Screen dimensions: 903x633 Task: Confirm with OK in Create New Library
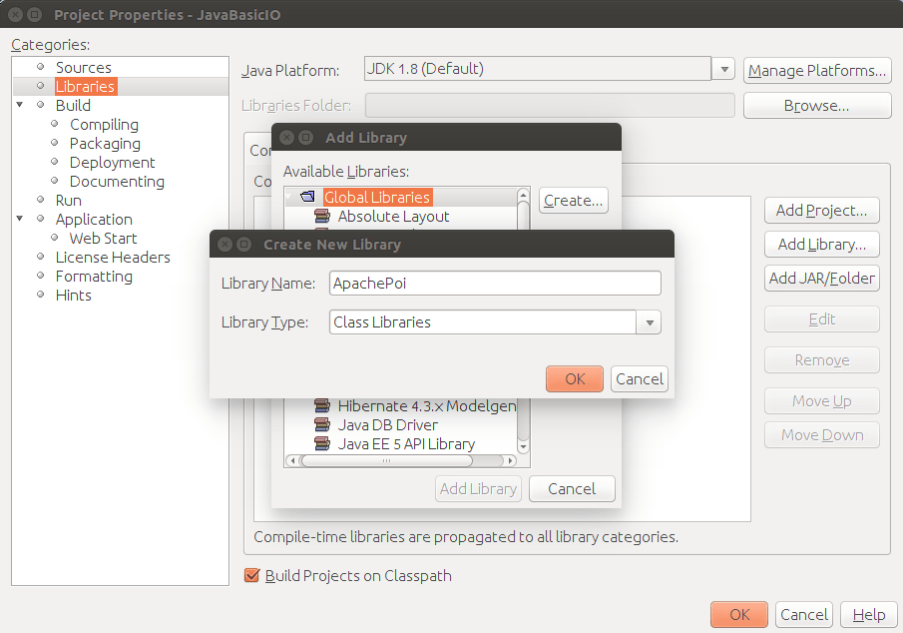pyautogui.click(x=574, y=378)
